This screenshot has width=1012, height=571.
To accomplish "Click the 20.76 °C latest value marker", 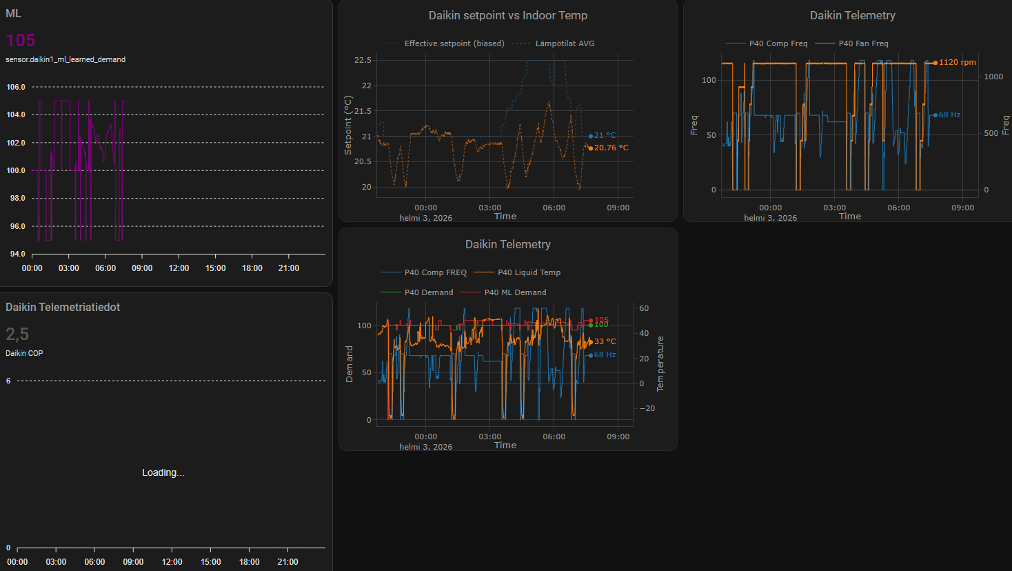I will click(x=611, y=148).
